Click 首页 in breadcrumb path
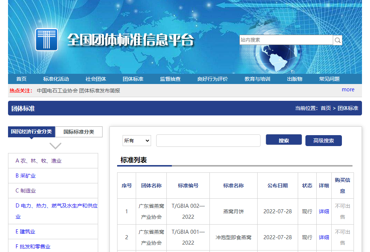This screenshot has height=252, width=370. point(325,108)
